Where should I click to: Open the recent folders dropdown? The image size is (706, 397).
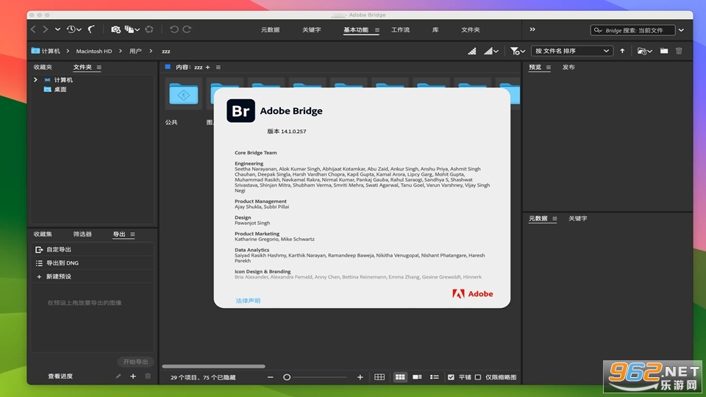[x=645, y=51]
